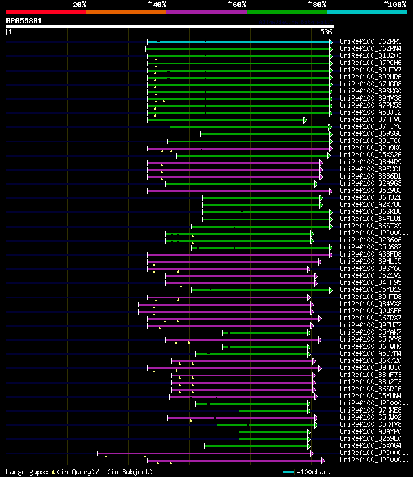Open hit UniRef100_A3BFD8
Viewport: 413px width, 477px height.
point(370,255)
